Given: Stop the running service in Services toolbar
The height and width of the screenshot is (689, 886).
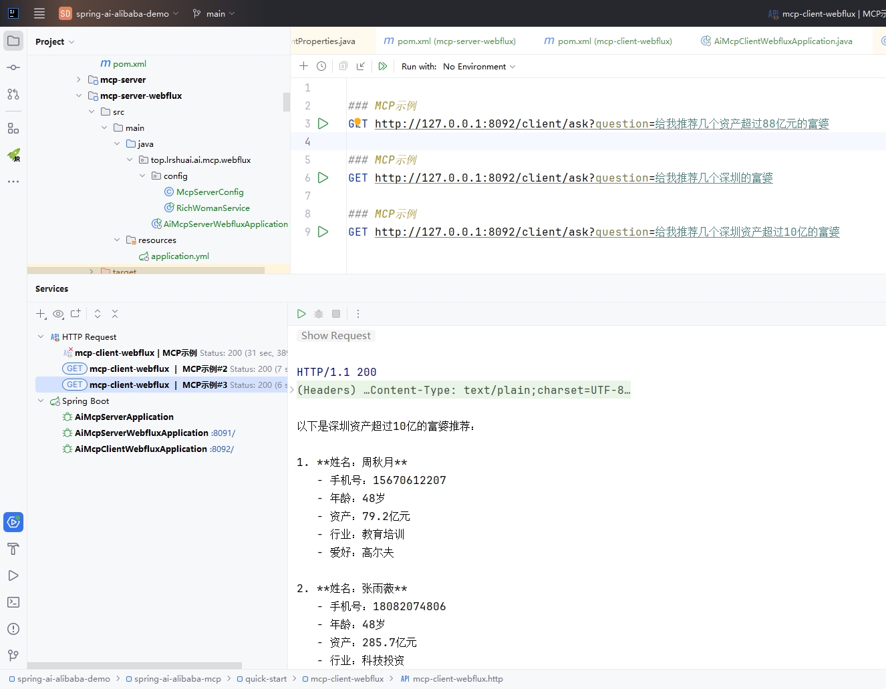Looking at the screenshot, I should (x=336, y=314).
